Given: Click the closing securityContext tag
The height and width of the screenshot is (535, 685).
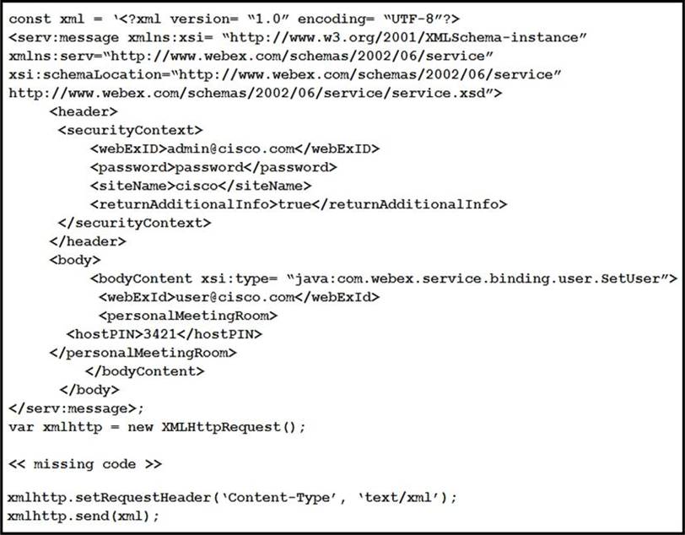Looking at the screenshot, I should coord(135,224).
